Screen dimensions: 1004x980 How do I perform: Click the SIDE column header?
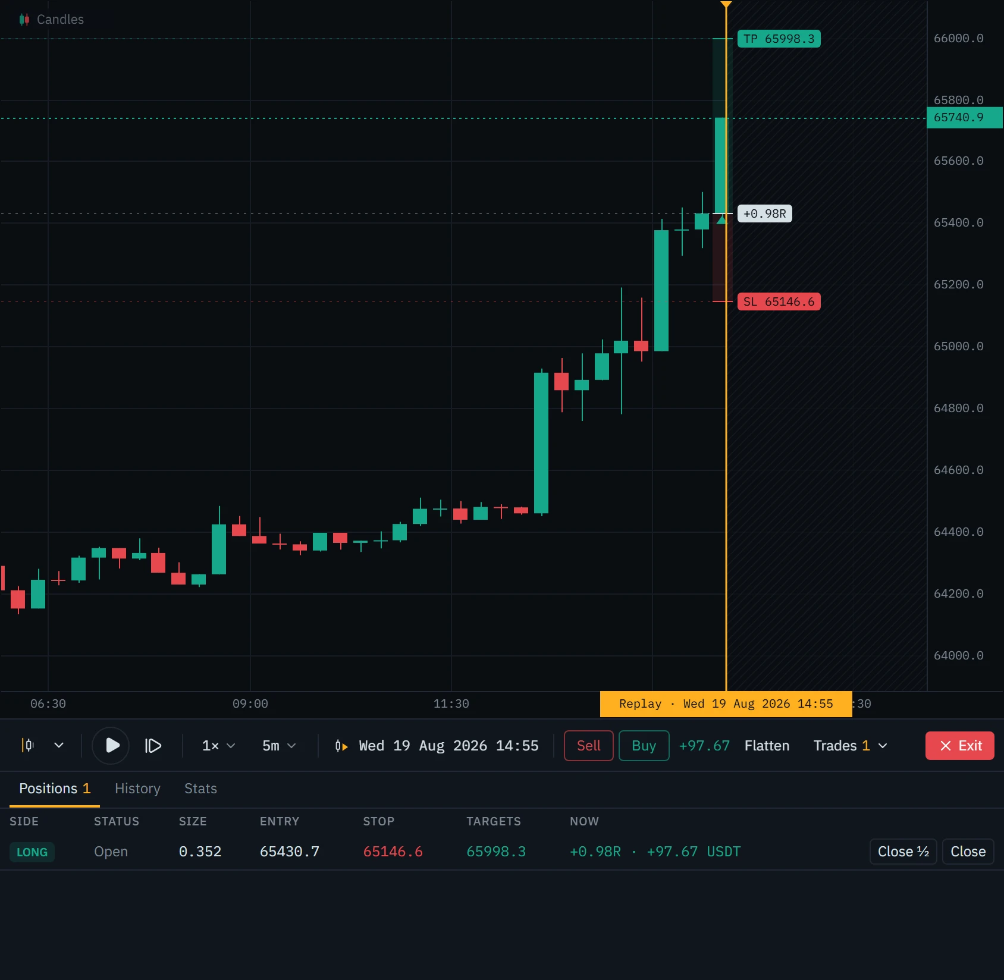point(24,821)
